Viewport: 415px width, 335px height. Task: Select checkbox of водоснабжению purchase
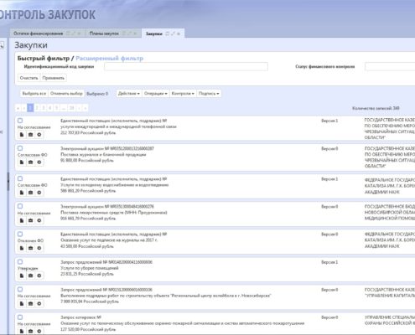click(20, 178)
